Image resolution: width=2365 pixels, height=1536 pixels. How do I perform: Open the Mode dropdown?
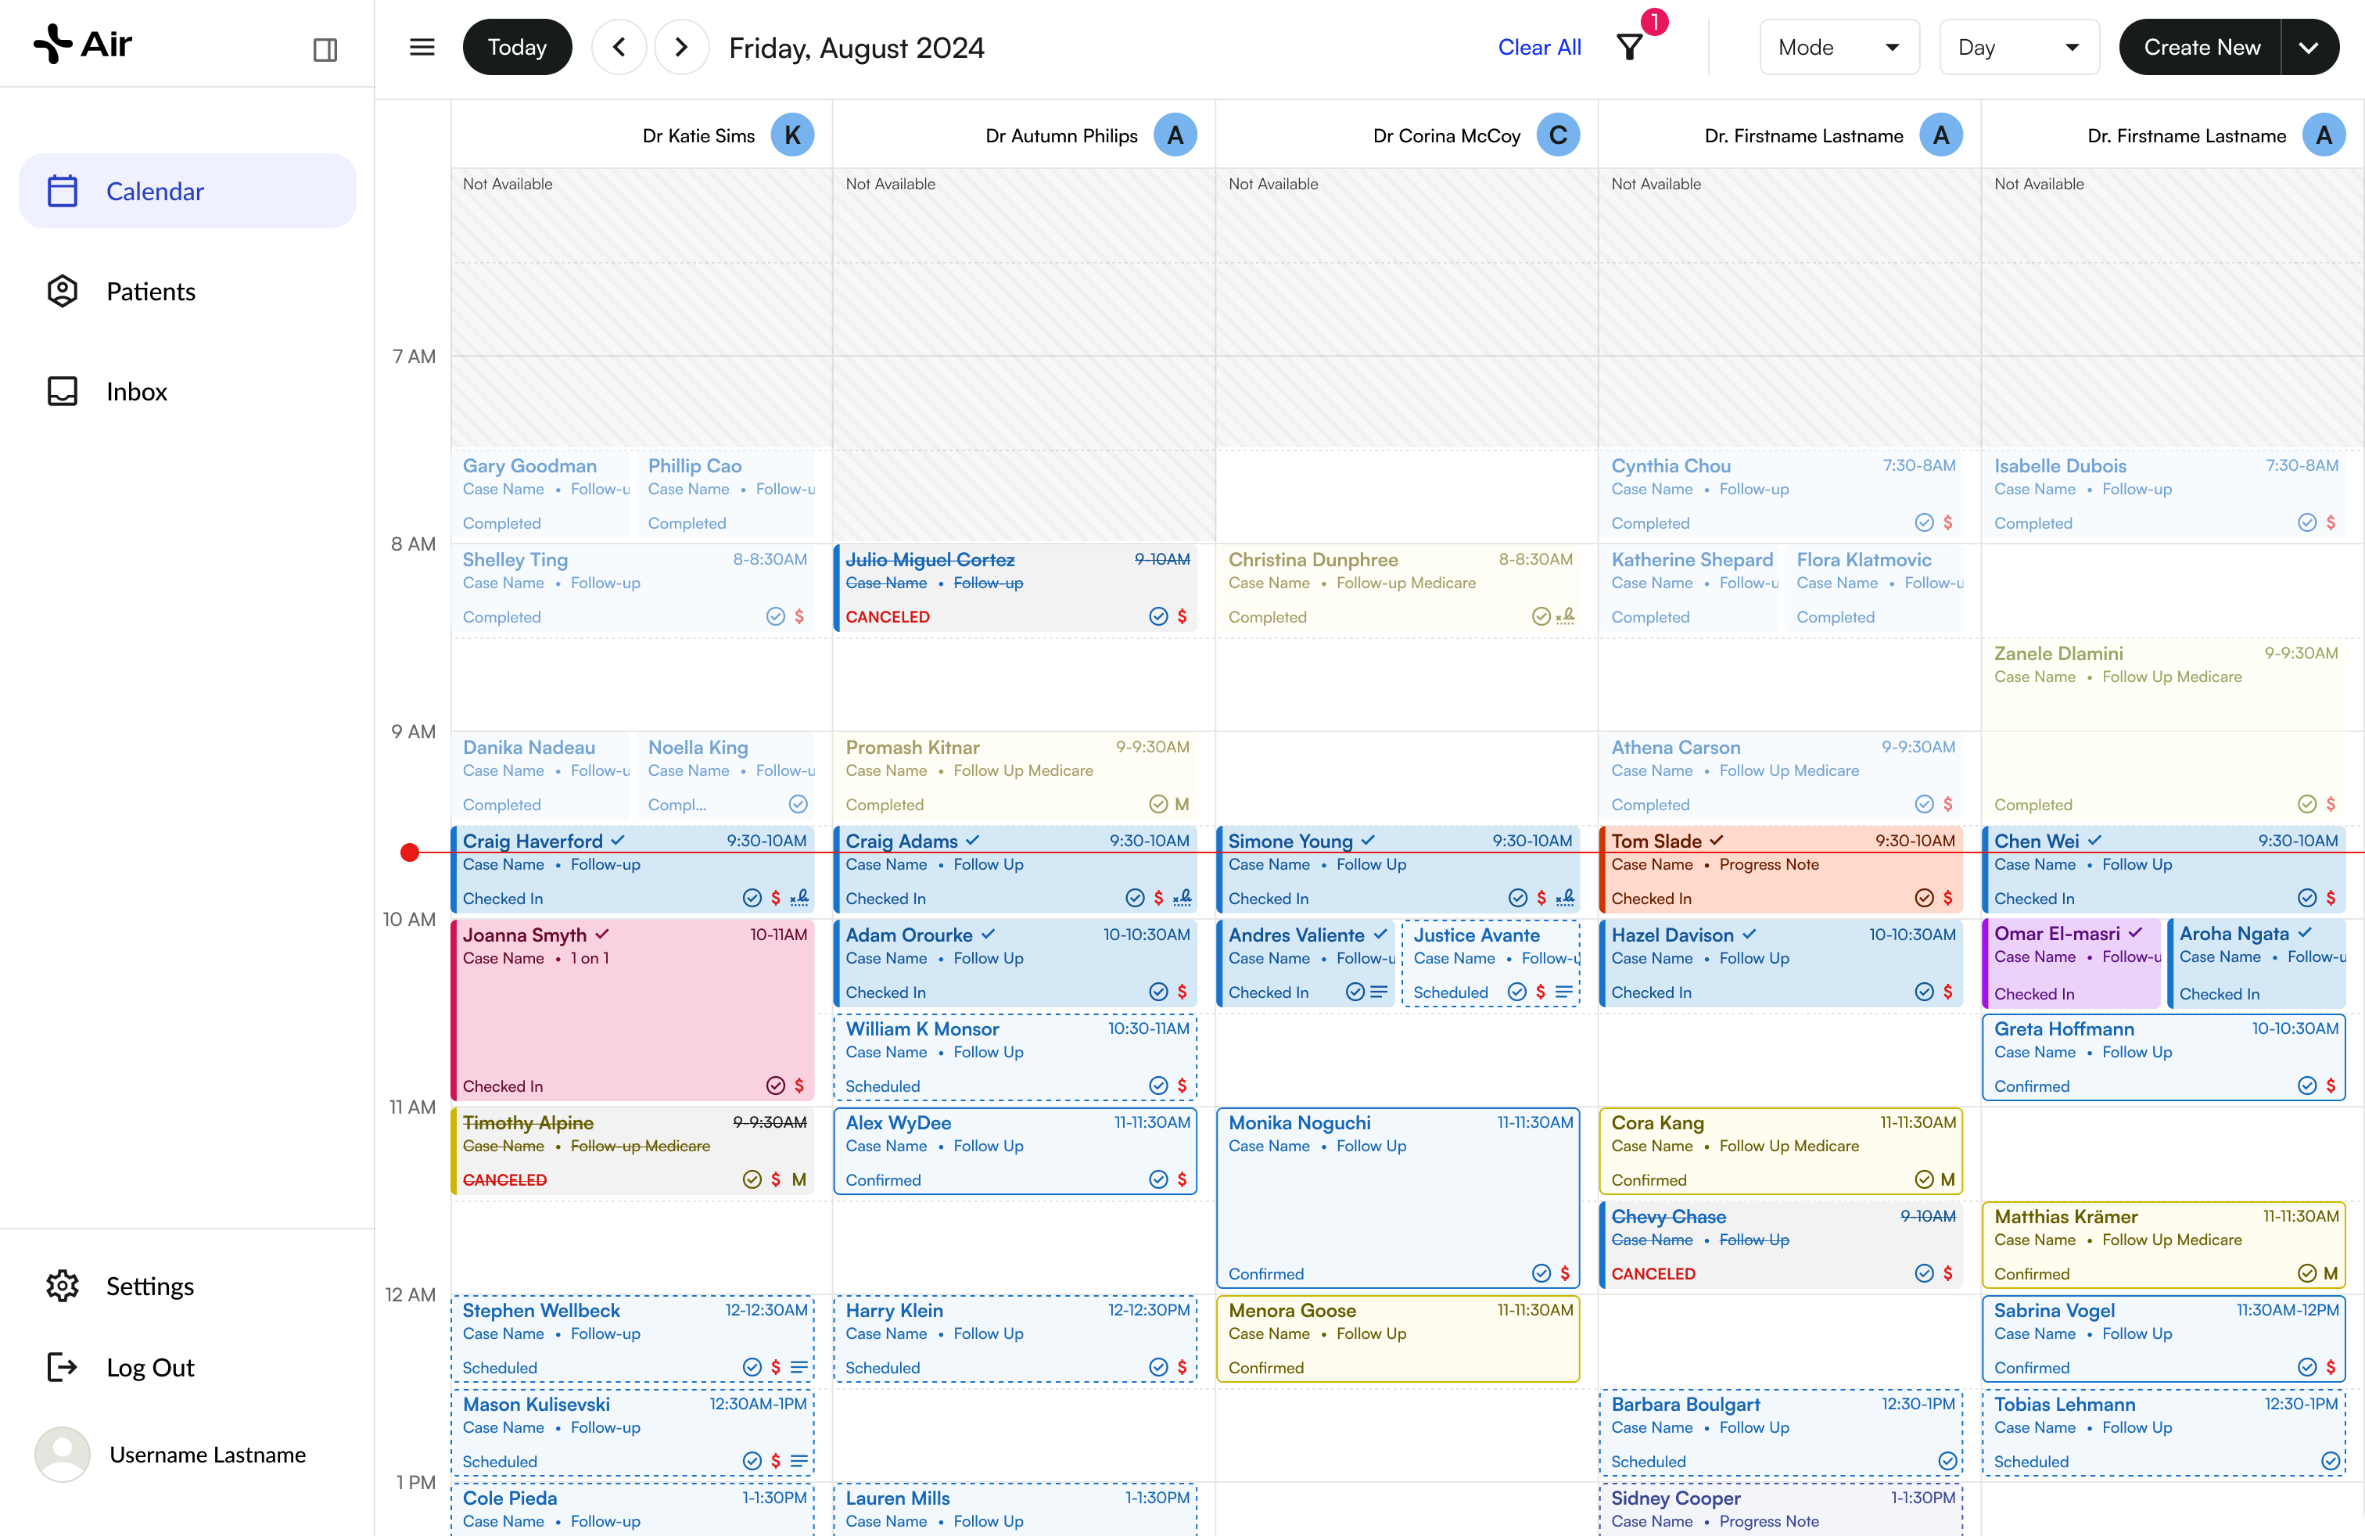(1839, 47)
